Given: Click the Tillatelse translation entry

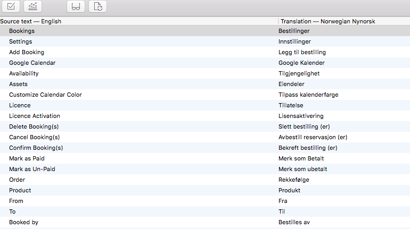Looking at the screenshot, I should (291, 105).
